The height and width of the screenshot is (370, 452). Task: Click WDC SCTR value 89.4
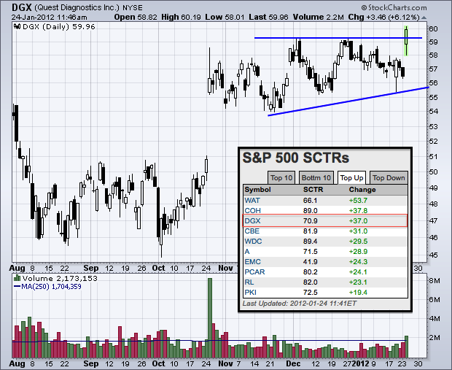[310, 242]
